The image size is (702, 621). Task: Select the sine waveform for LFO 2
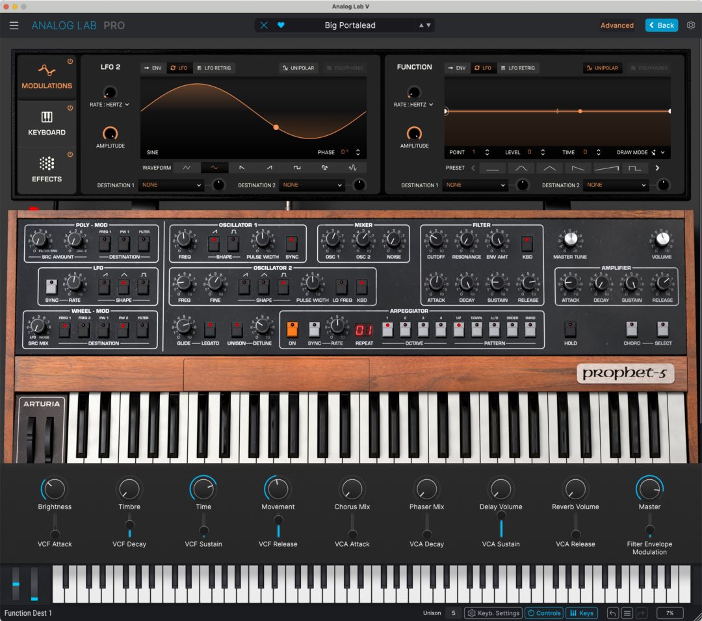pos(214,168)
